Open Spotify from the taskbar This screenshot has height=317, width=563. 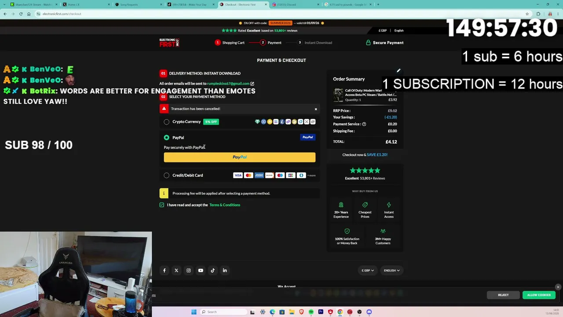click(311, 312)
